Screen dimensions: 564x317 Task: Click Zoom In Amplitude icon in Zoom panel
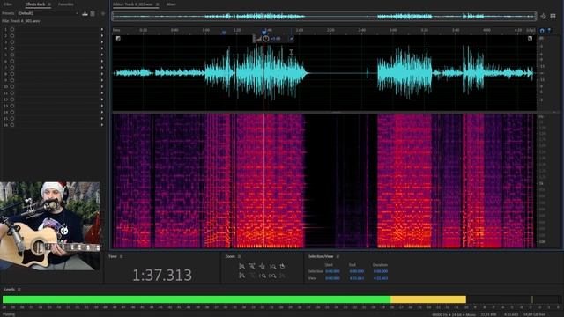pyautogui.click(x=241, y=266)
